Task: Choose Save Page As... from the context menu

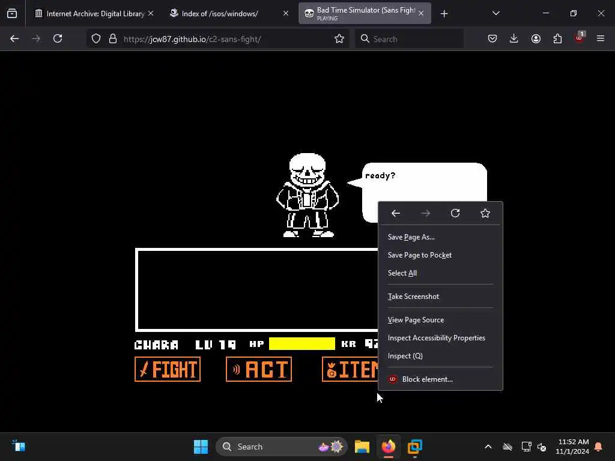Action: (440, 237)
